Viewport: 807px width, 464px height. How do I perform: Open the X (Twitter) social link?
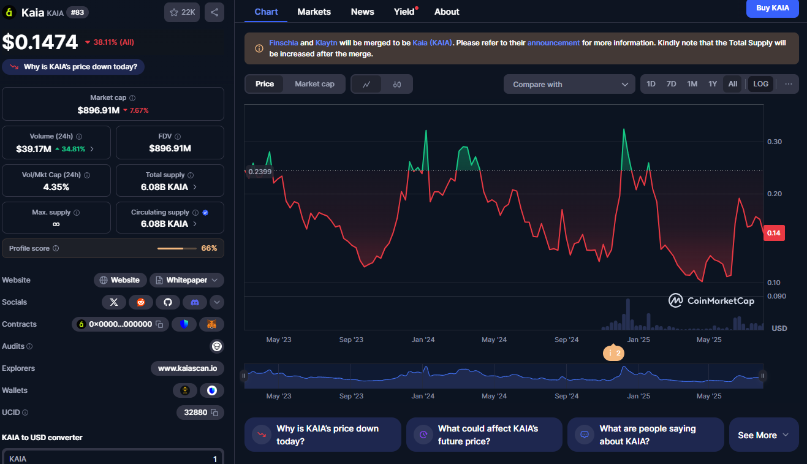pyautogui.click(x=113, y=302)
